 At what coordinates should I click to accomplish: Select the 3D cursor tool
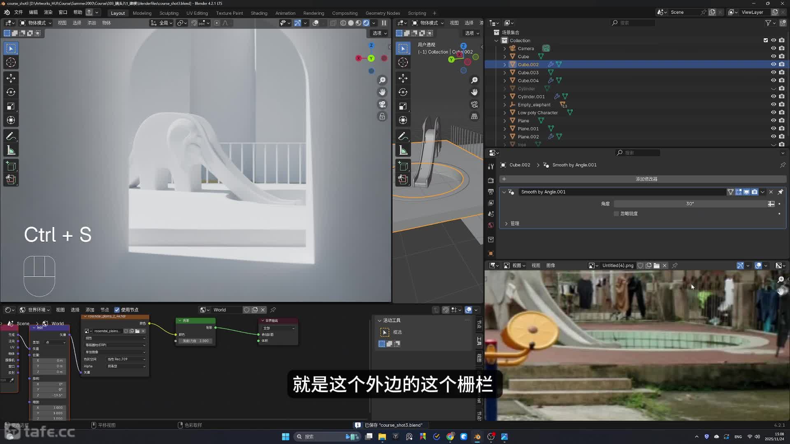click(x=11, y=62)
